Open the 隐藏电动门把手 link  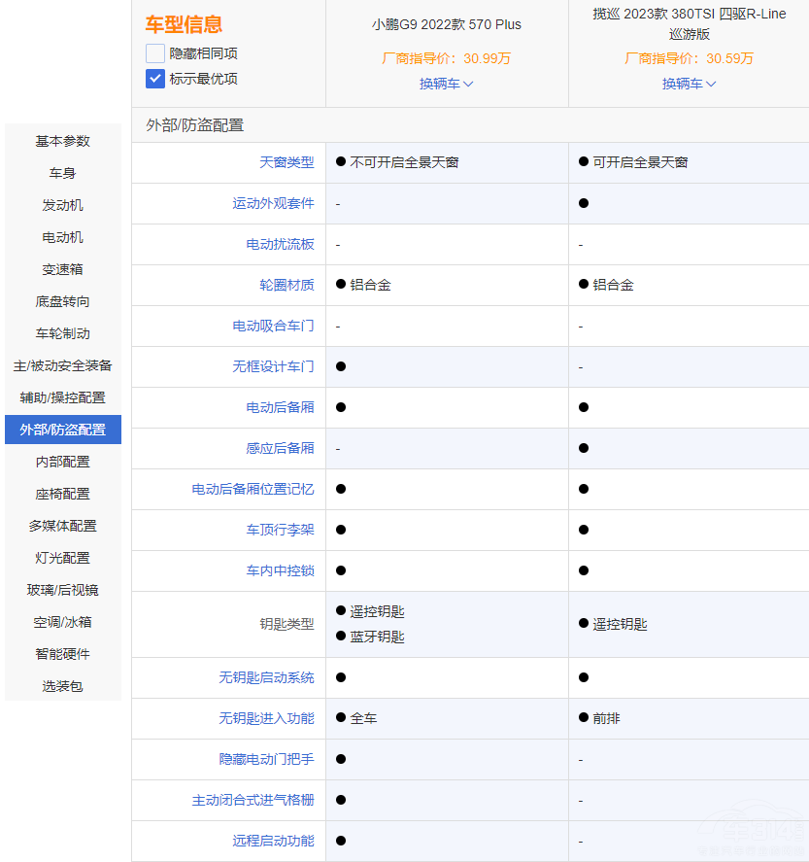point(266,759)
